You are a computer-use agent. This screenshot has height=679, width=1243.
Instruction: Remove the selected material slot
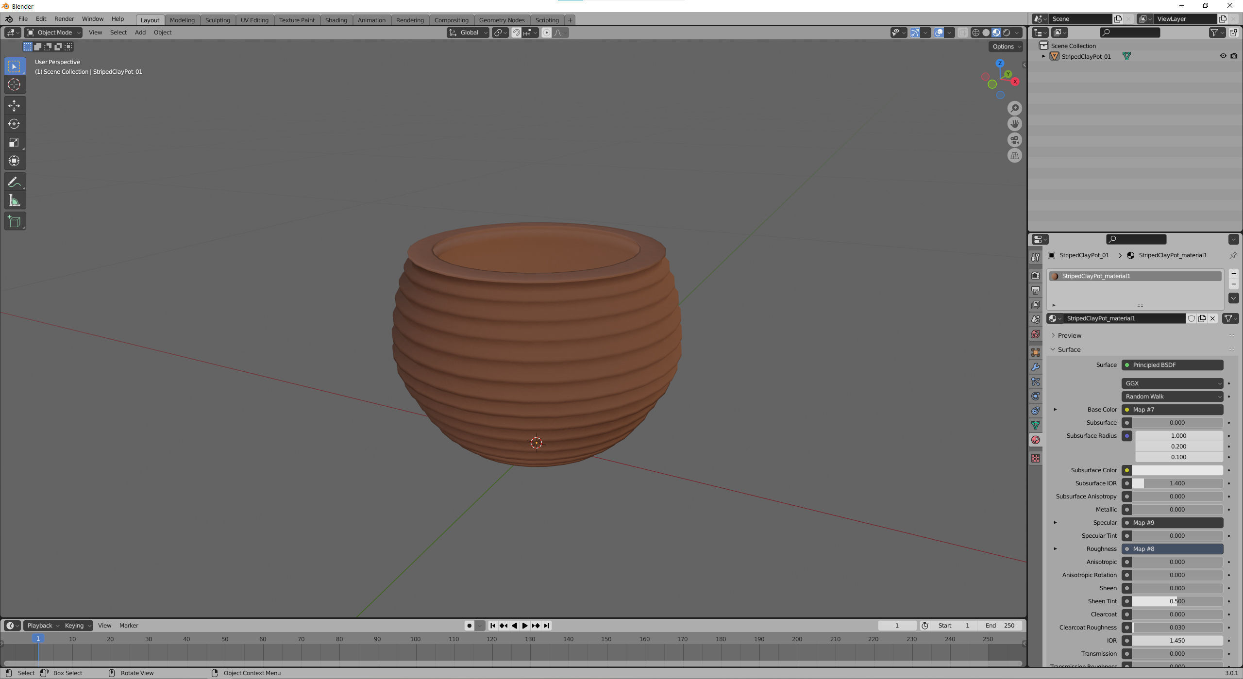pyautogui.click(x=1233, y=284)
